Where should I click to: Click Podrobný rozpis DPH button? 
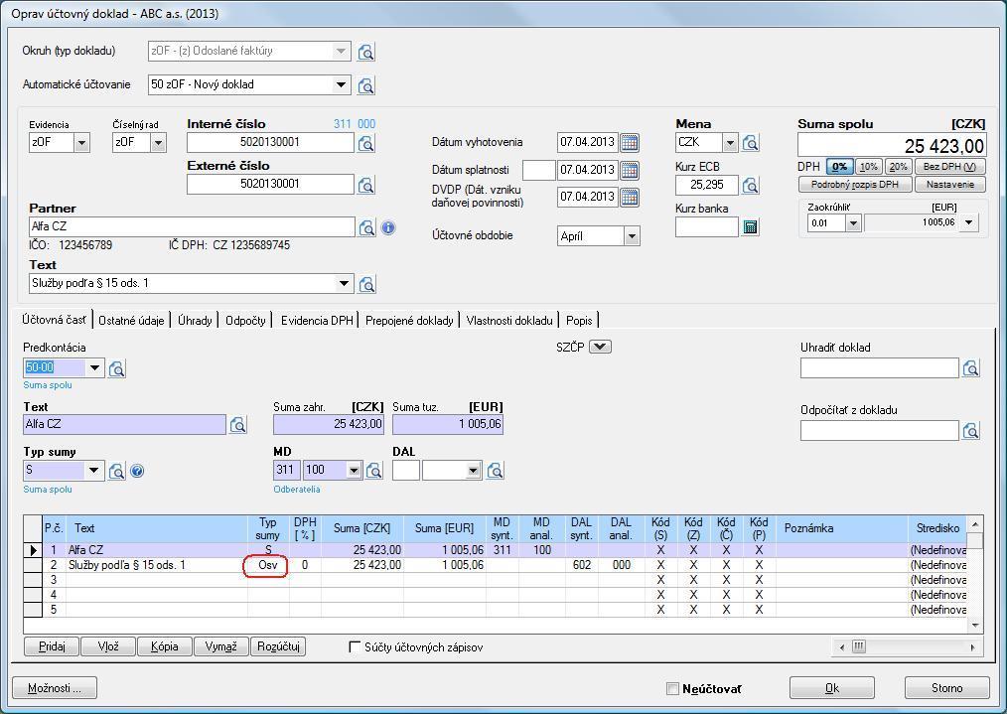[x=855, y=185]
